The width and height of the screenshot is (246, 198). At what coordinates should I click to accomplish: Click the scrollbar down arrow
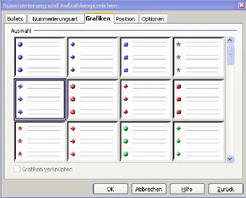pyautogui.click(x=230, y=159)
